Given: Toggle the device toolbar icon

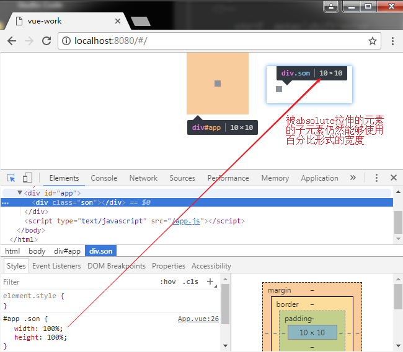Looking at the screenshot, I should 27,178.
